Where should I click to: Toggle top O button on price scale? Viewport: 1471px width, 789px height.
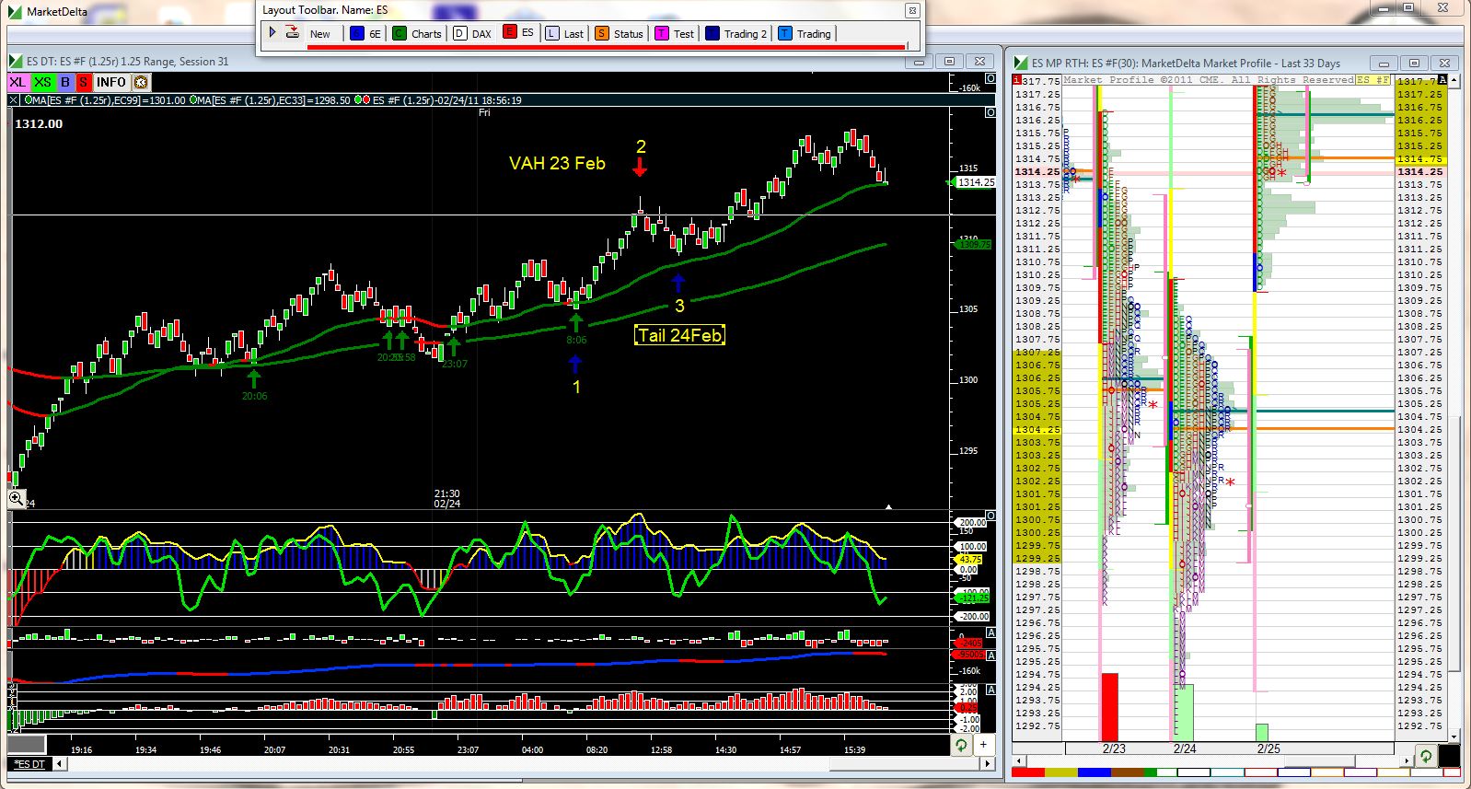click(x=990, y=79)
